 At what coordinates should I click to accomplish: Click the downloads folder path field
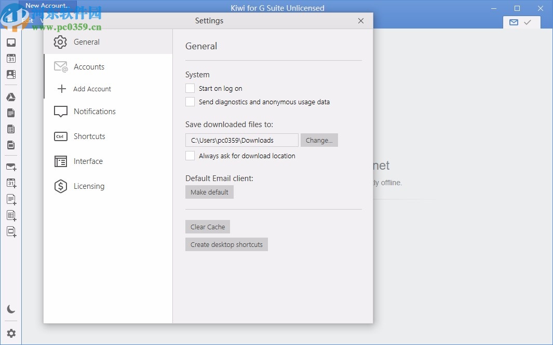pos(241,140)
